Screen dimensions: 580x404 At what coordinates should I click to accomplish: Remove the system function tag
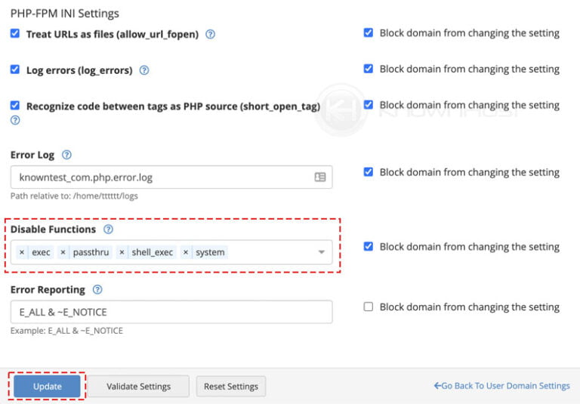(x=186, y=252)
